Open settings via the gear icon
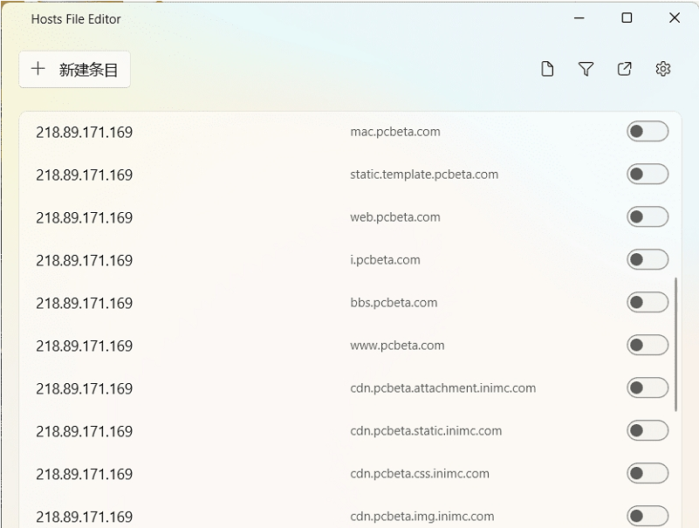The width and height of the screenshot is (699, 528). click(662, 69)
